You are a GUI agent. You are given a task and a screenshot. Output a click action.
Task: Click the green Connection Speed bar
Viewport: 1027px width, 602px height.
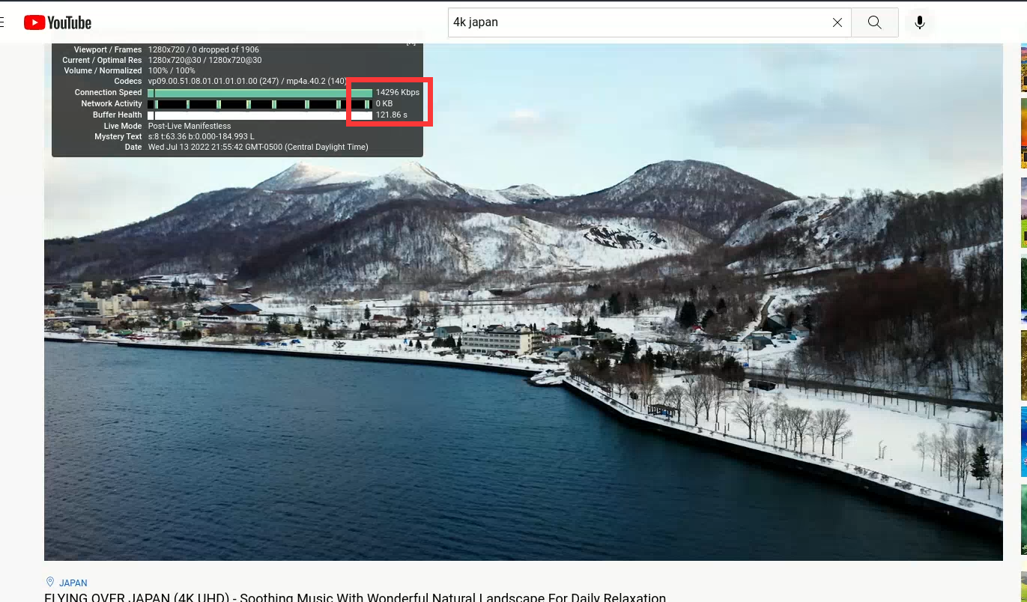[260, 93]
